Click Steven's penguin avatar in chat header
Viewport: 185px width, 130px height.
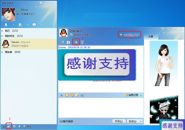point(63,33)
